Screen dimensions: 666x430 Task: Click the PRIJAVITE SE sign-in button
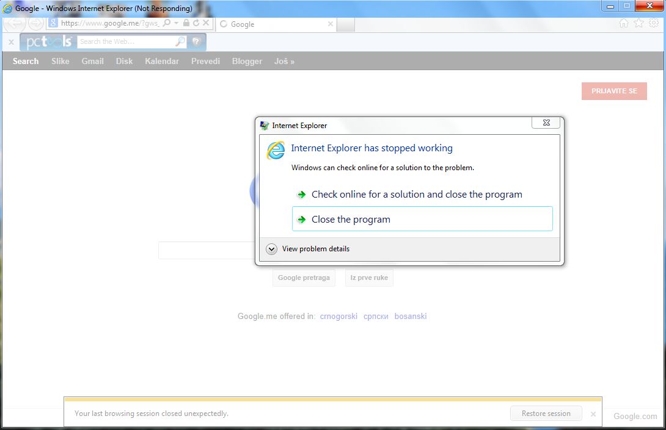click(x=614, y=91)
